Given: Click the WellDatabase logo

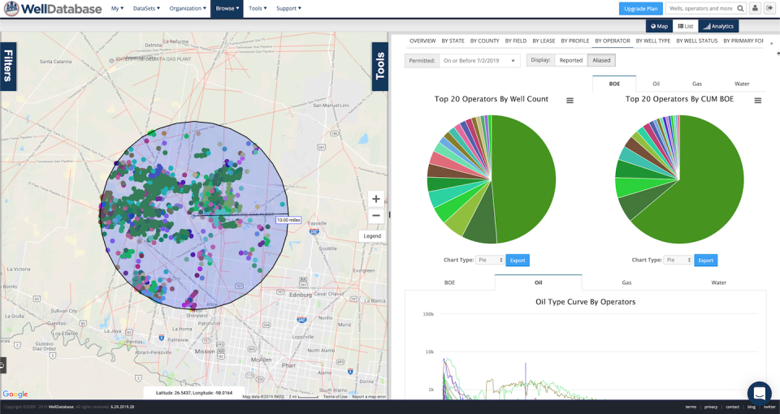Looking at the screenshot, I should 53,8.
